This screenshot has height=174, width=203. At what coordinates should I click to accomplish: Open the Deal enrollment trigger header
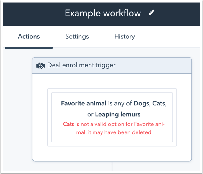(x=112, y=65)
